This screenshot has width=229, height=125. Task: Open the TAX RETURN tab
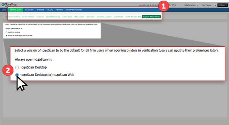point(29,10)
